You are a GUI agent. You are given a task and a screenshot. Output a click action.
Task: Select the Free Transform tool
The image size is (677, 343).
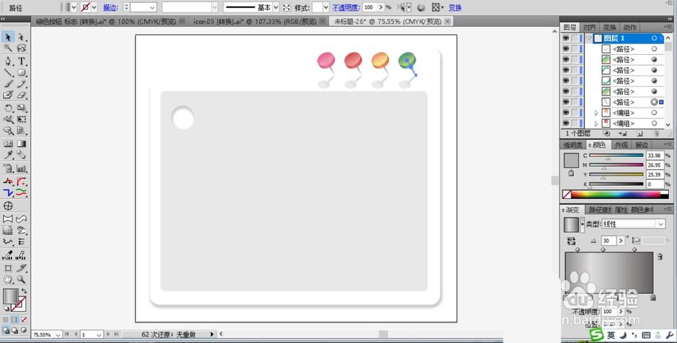[21, 119]
